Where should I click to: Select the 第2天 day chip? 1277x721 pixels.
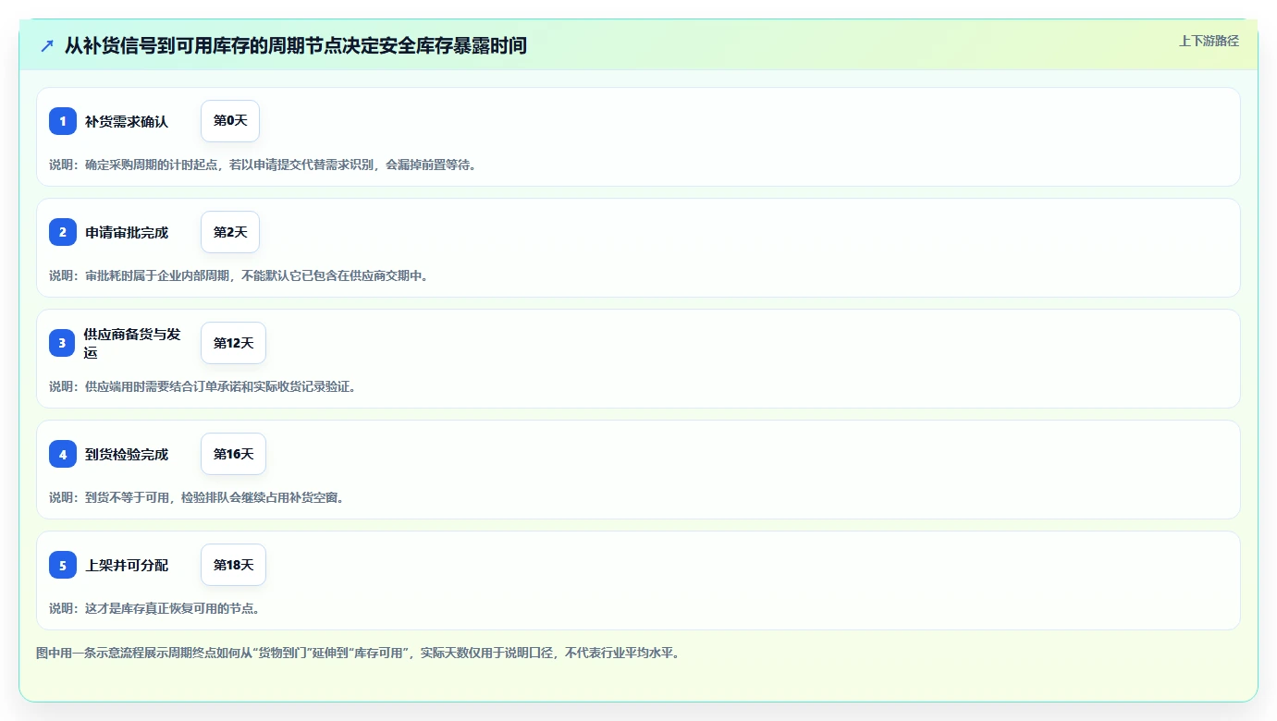click(x=230, y=232)
